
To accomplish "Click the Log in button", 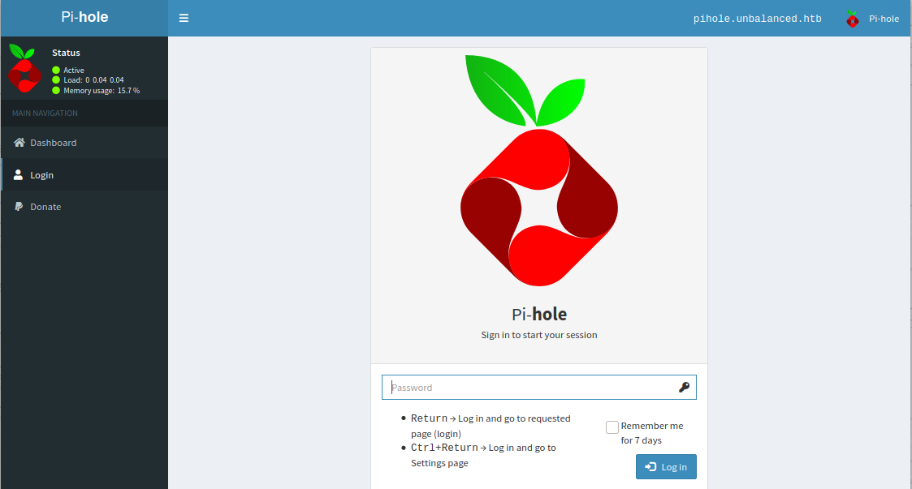I will point(666,467).
